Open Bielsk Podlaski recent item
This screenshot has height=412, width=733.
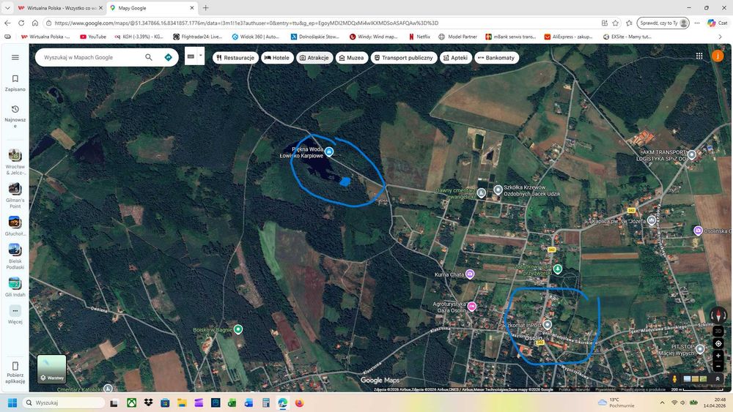[x=15, y=256]
